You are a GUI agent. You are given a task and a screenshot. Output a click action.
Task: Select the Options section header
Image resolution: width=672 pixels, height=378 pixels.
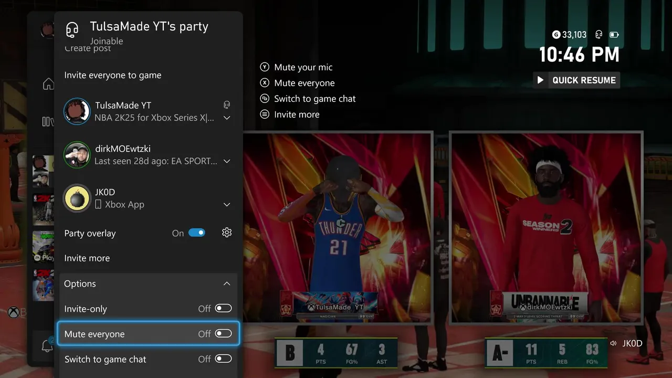(148, 283)
